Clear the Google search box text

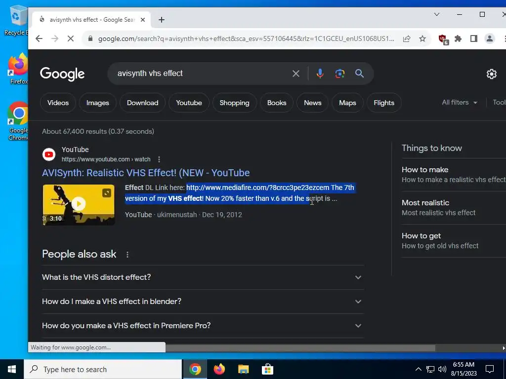[296, 74]
